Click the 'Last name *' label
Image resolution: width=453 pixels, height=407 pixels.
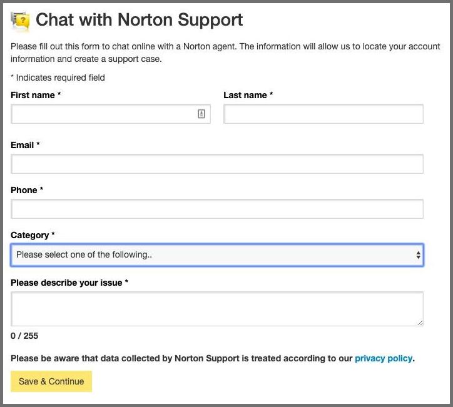coord(248,95)
